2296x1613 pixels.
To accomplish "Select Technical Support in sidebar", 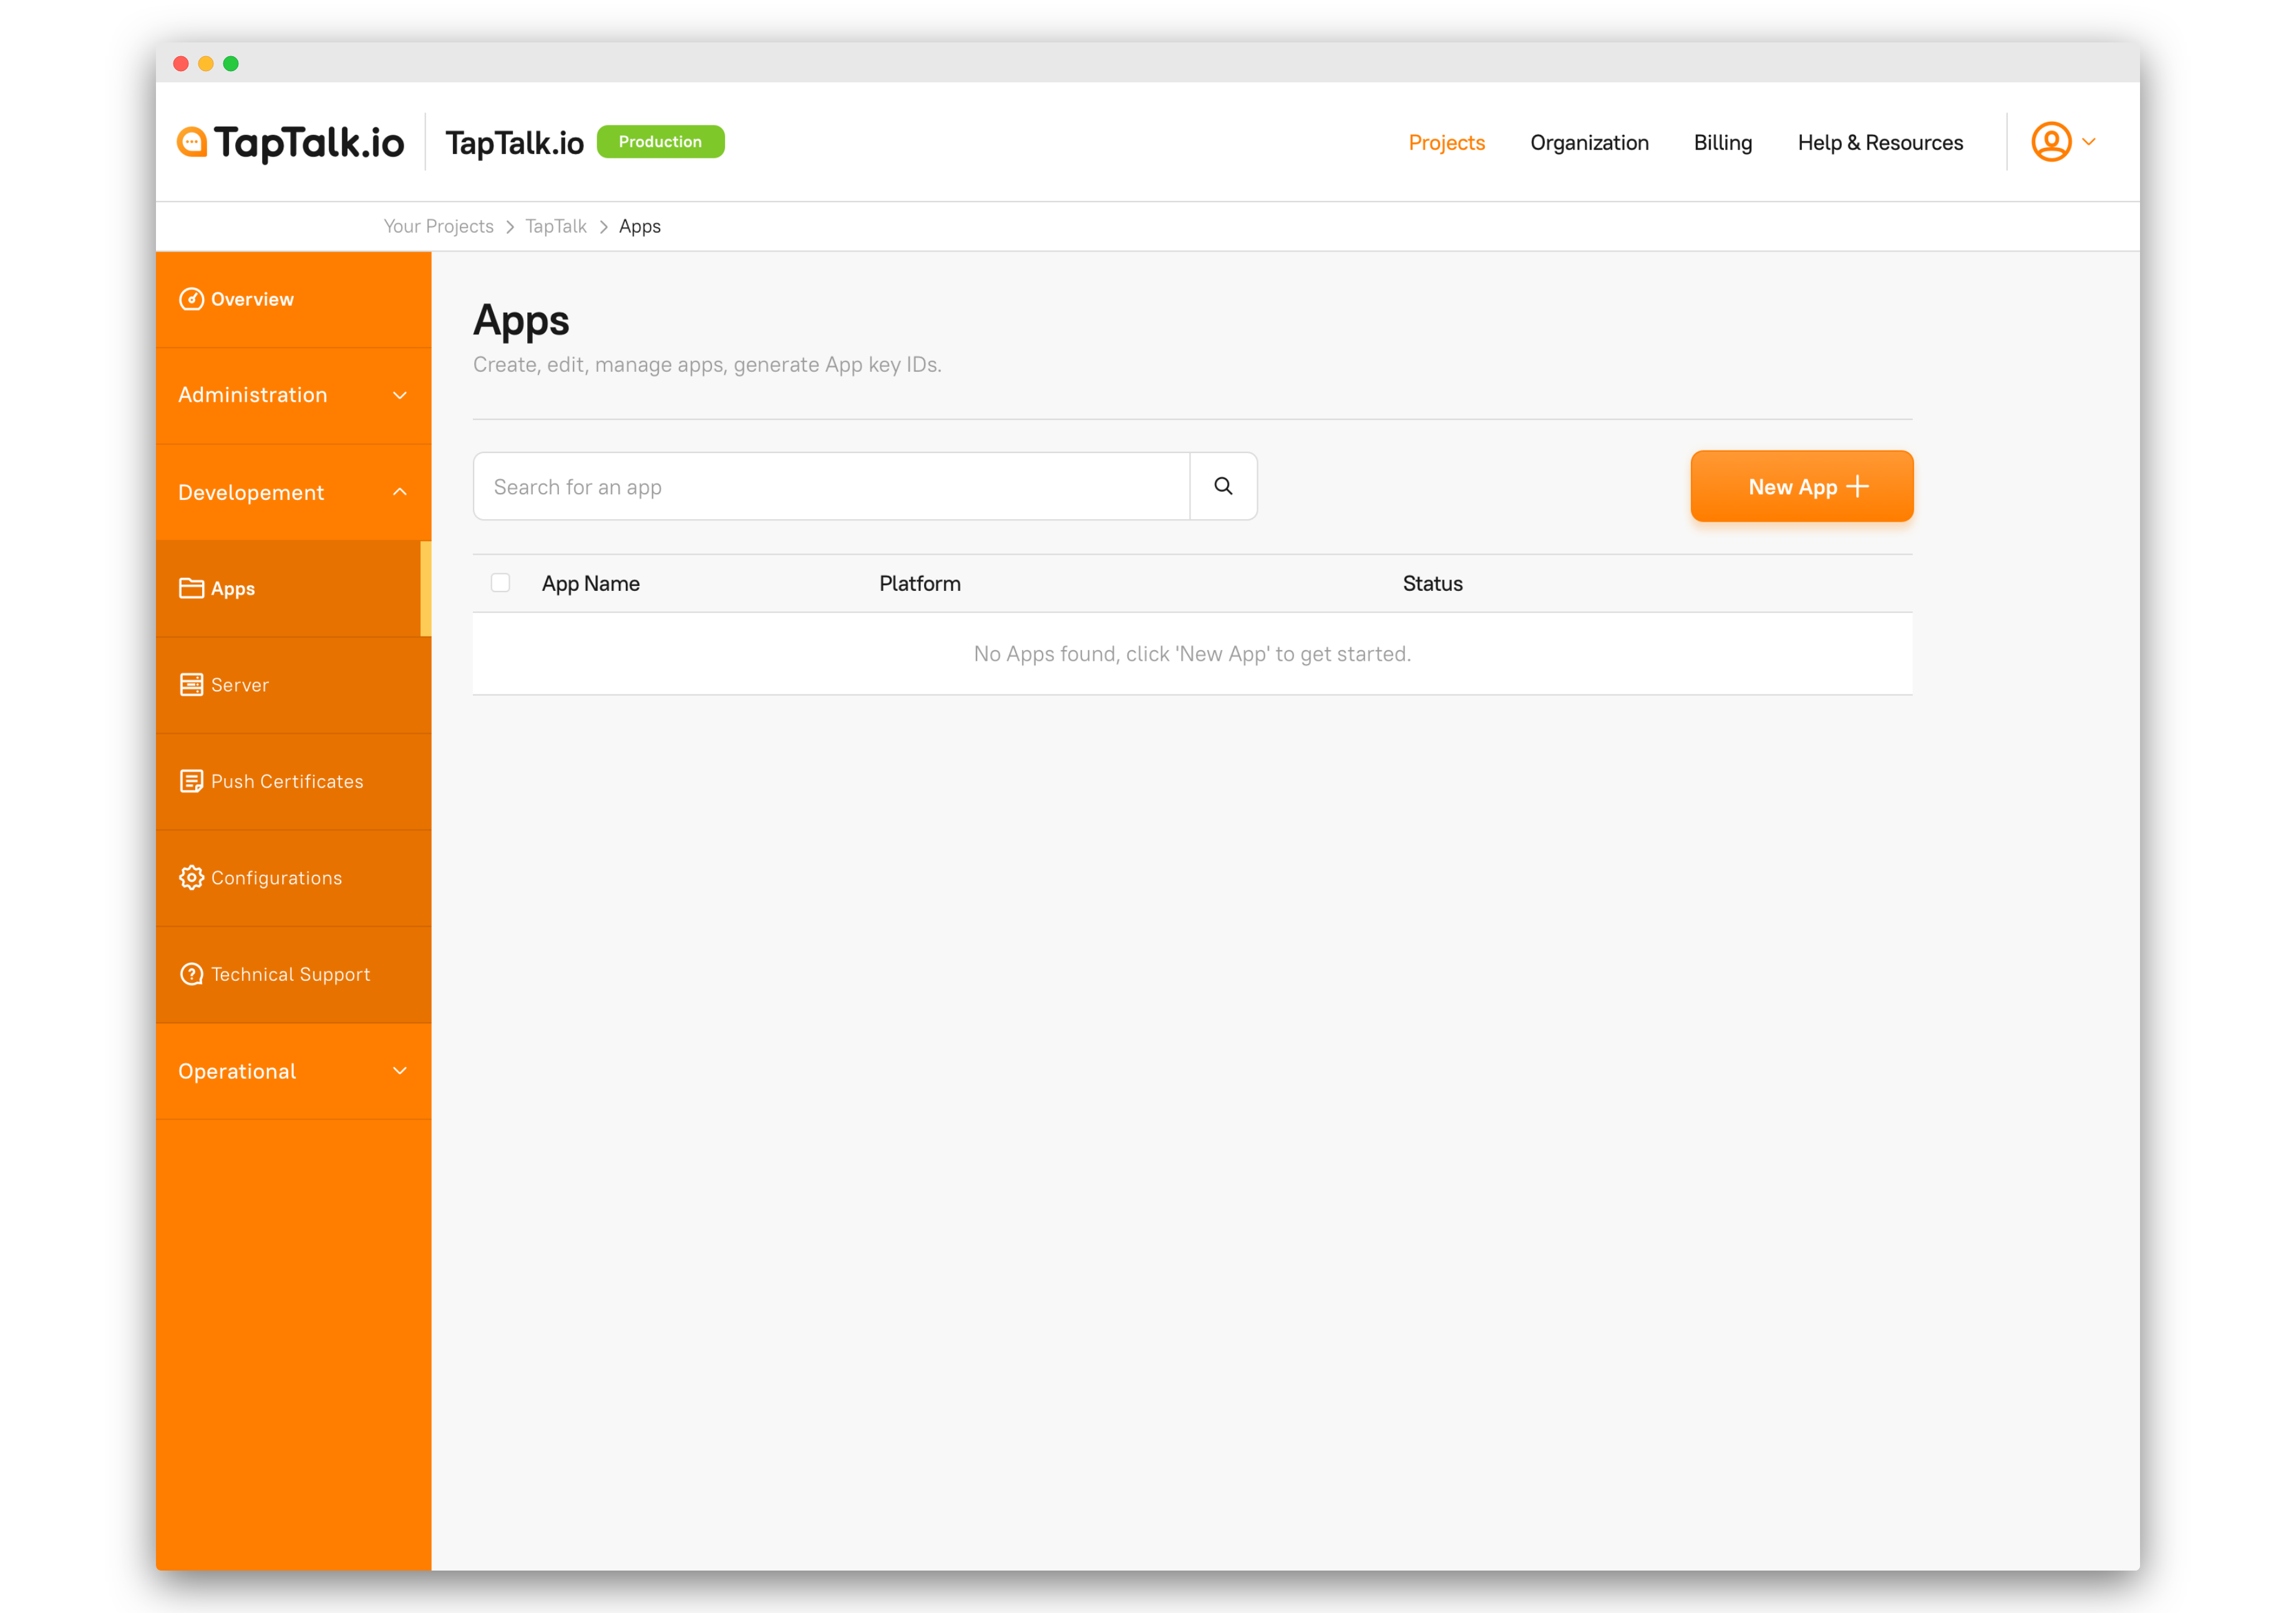I will (x=293, y=974).
